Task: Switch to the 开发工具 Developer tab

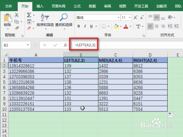Action: click(141, 6)
